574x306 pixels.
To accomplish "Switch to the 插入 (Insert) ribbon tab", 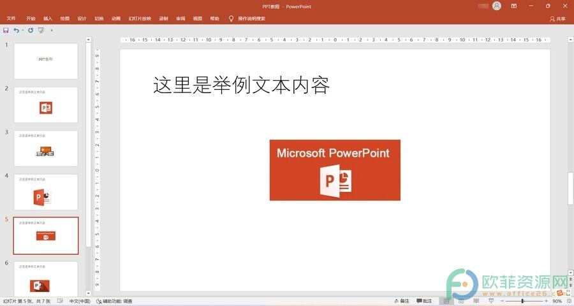I will coord(48,18).
